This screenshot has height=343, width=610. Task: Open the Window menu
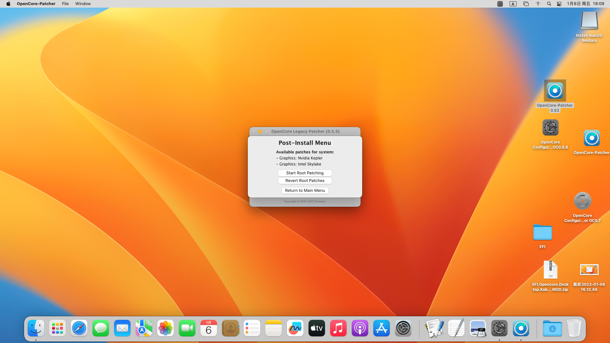(83, 4)
